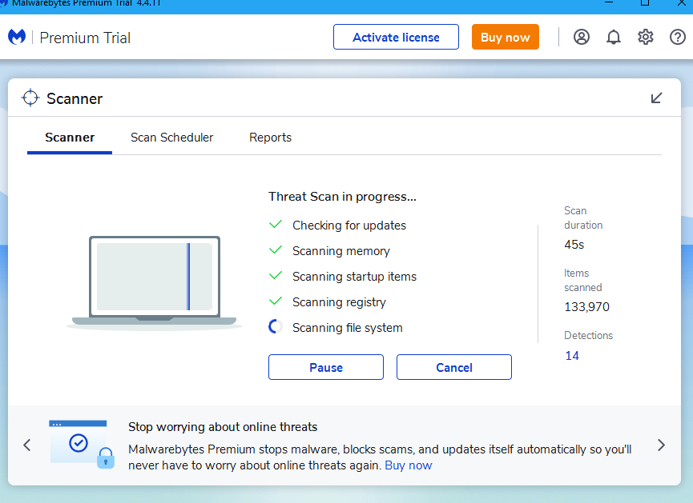Show previous promo with left chevron
The height and width of the screenshot is (503, 693).
pos(27,445)
